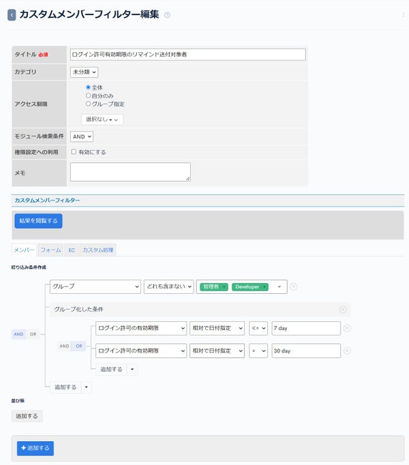The width and height of the screenshot is (409, 465).
Task: Click into the メモ textarea
Action: pyautogui.click(x=130, y=172)
